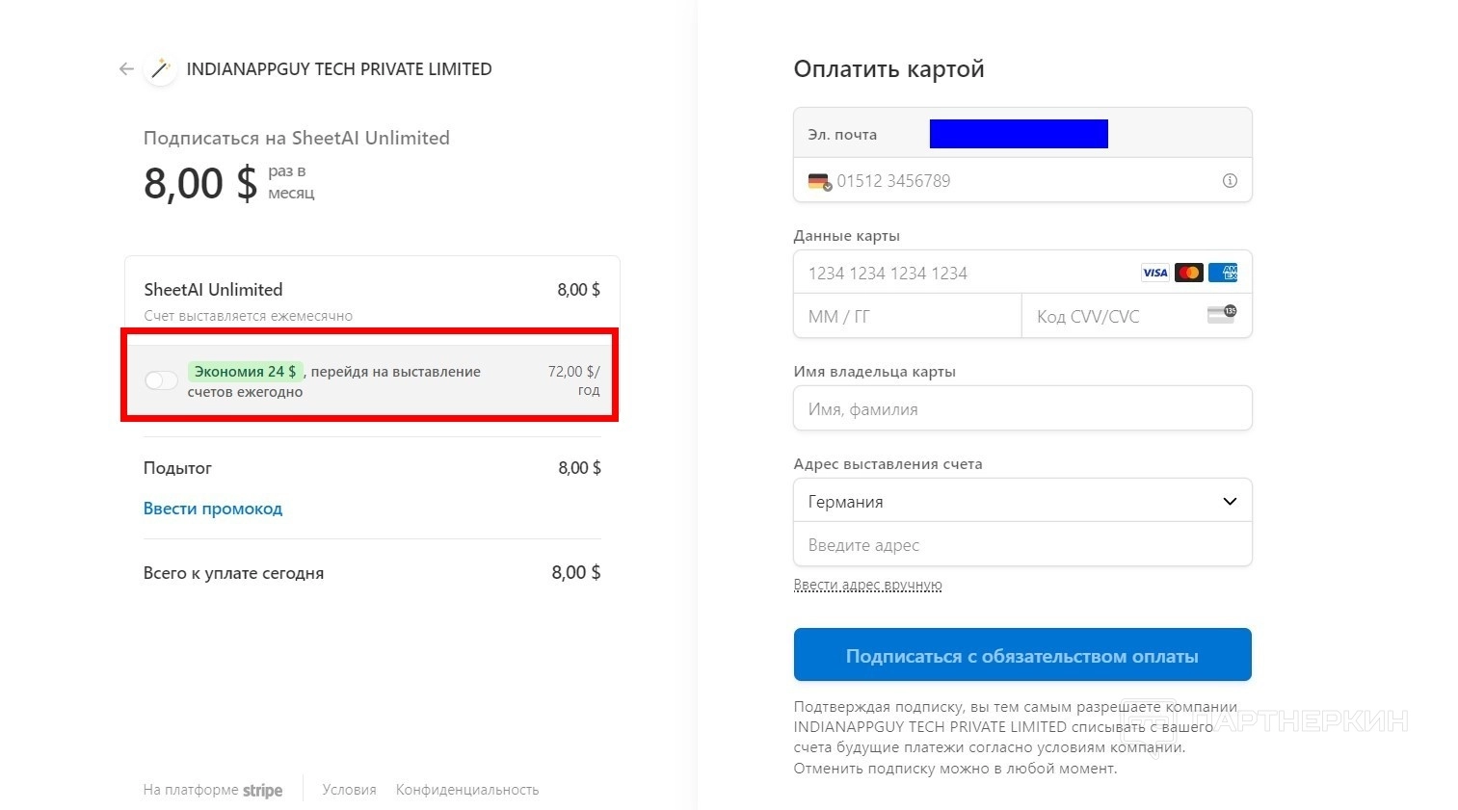Image resolution: width=1458 pixels, height=810 pixels.
Task: Click Ввести адрес вручную link
Action: [867, 586]
